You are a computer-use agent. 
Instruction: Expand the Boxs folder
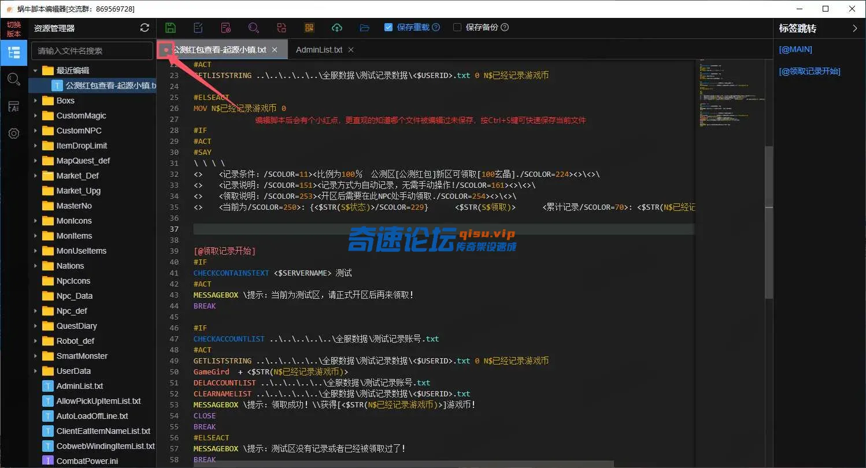[35, 101]
